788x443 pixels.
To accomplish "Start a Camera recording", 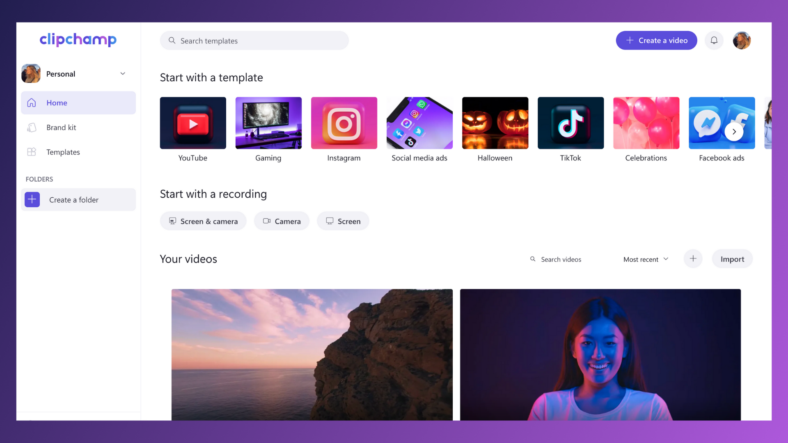I will (x=282, y=221).
